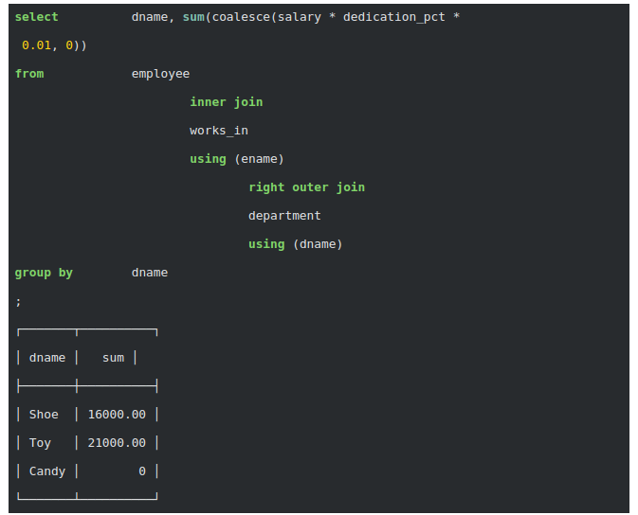Screen dimensions: 638x515
Task: Click the right outer join keywords
Action: [306, 187]
